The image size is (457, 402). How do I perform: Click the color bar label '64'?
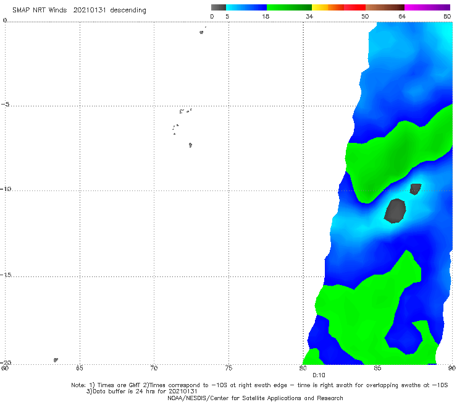pyautogui.click(x=402, y=16)
